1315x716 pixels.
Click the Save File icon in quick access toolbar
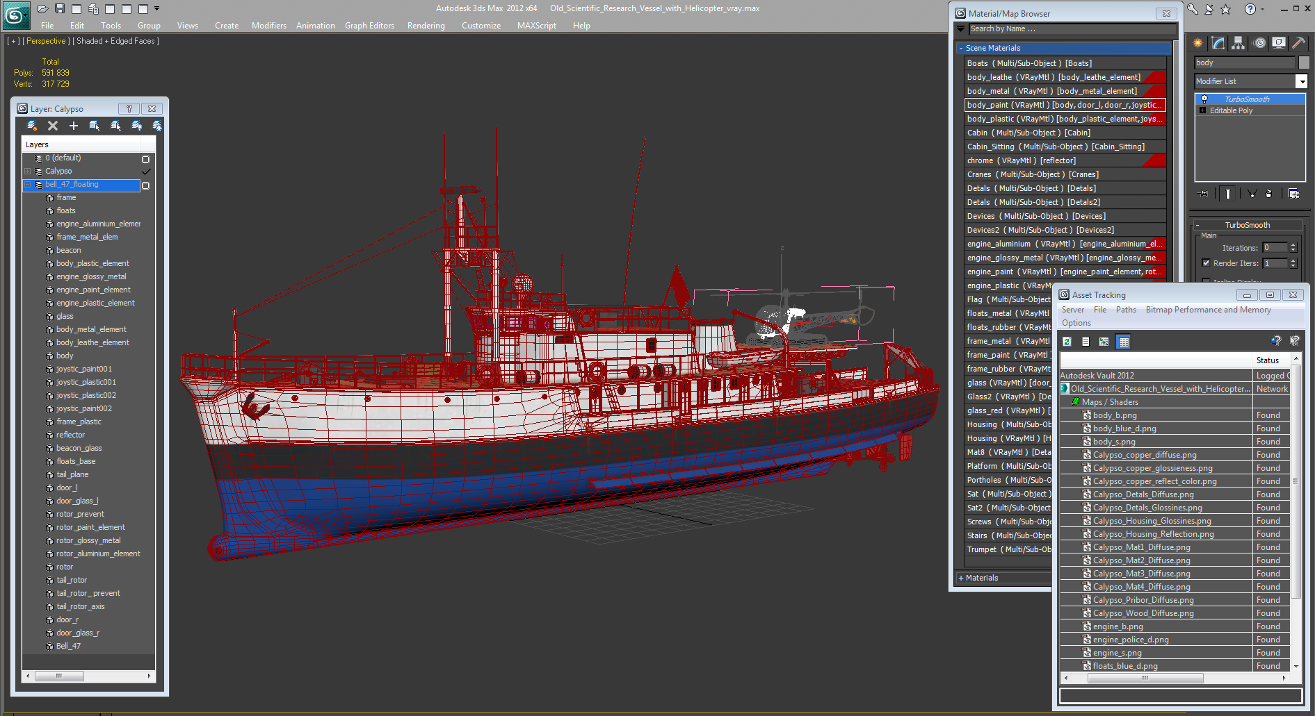(60, 8)
